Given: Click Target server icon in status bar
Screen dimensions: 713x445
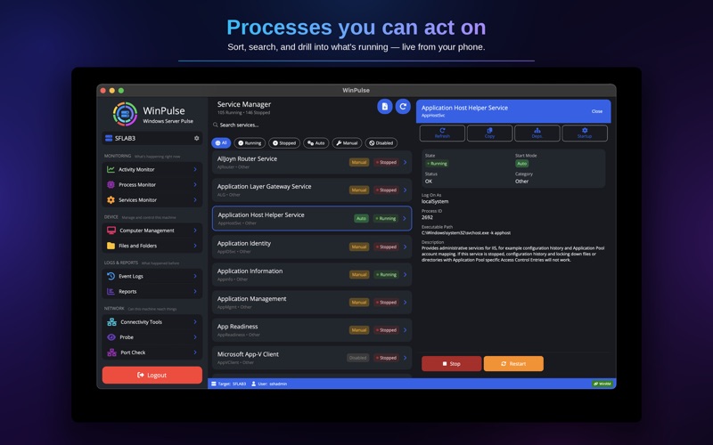Looking at the screenshot, I should (214, 384).
